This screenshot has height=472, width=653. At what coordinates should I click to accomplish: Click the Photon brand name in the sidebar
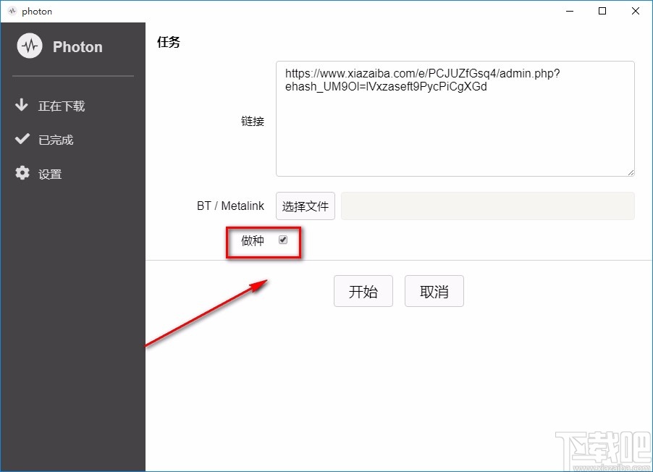pos(77,46)
